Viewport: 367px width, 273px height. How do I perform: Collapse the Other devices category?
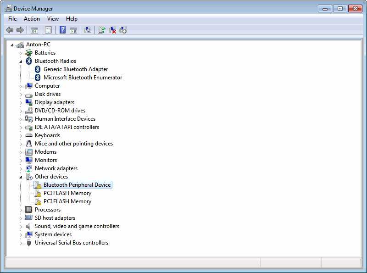coord(21,177)
